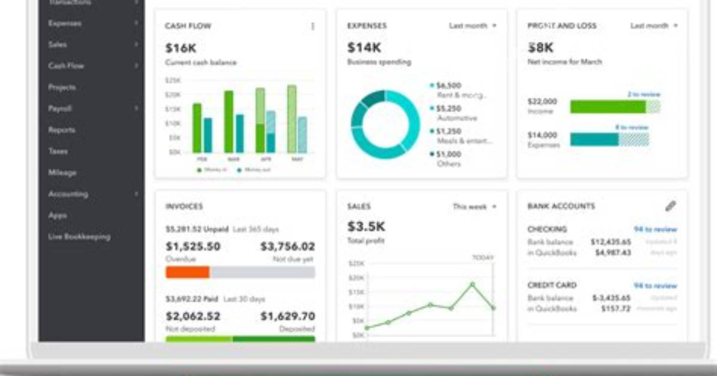Viewport: 717px width, 376px height.
Task: Click the FEB bars in Cash Flow chart
Action: pyautogui.click(x=202, y=128)
